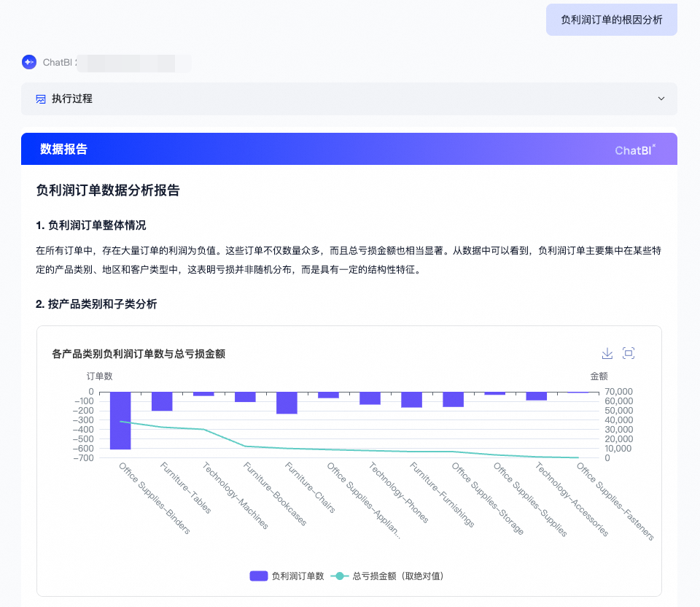Screen dimensions: 700x607
Task: Click the Office Supplies-Storage bar
Action: coord(453,399)
